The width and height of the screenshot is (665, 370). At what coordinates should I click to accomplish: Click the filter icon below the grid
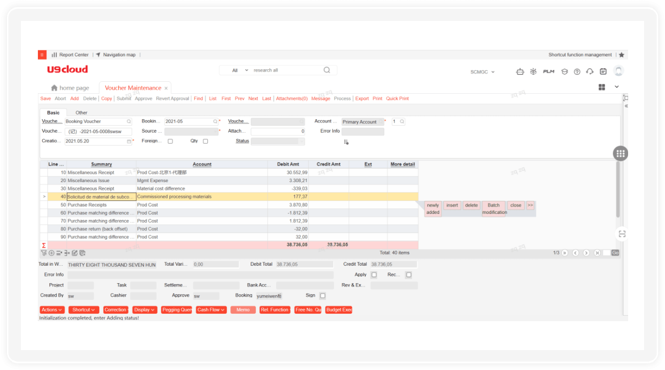[x=44, y=253]
